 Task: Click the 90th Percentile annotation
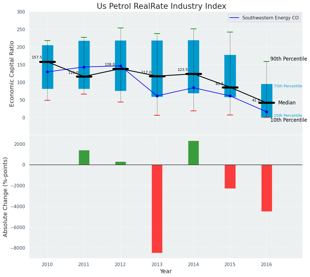[x=288, y=59]
